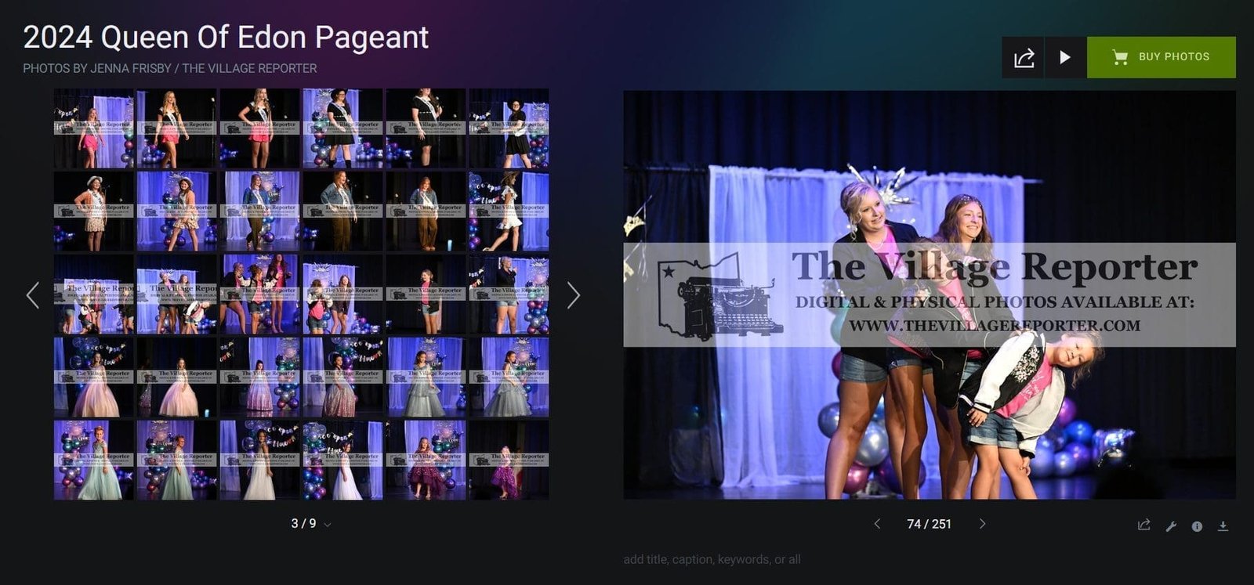Select the top-left thumbnail in the grid
1254x585 pixels.
(93, 128)
